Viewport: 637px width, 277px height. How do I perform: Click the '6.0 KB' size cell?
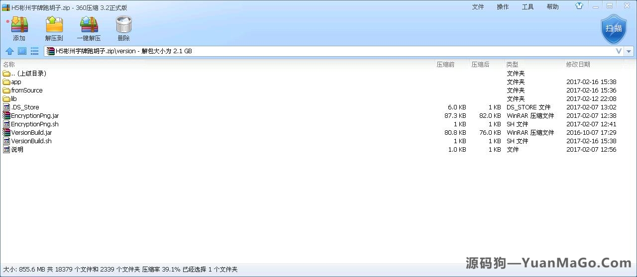457,107
